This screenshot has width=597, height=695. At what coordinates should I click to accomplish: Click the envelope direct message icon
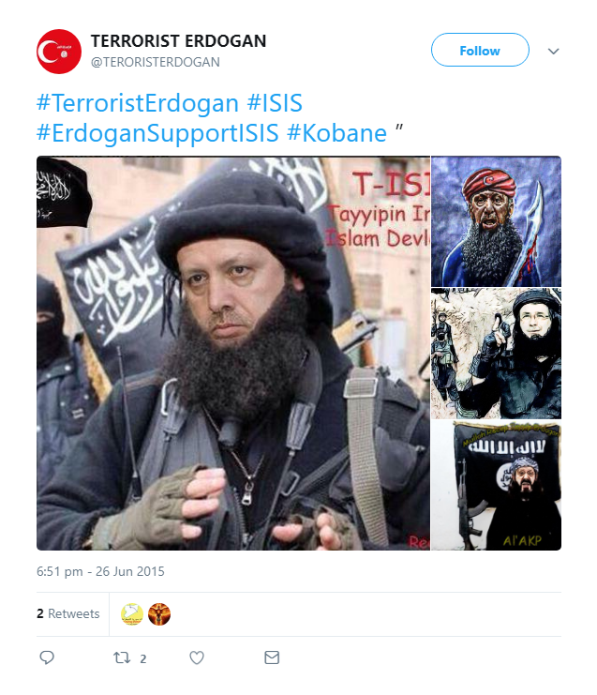(272, 657)
